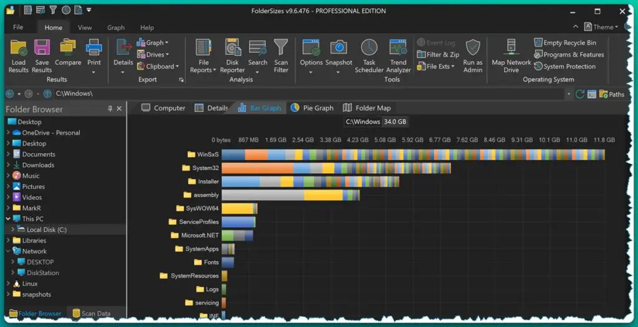Open the Theme dropdown menu
Viewport: 638px width, 327px height.
(x=602, y=27)
